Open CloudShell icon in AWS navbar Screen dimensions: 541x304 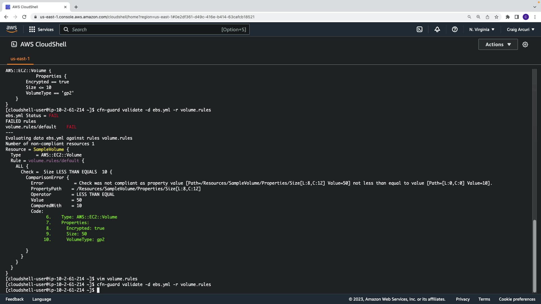pyautogui.click(x=420, y=29)
